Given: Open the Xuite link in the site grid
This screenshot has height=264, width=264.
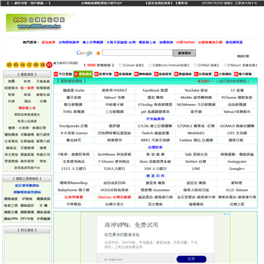Looking at the screenshot, I should (x=74, y=90).
